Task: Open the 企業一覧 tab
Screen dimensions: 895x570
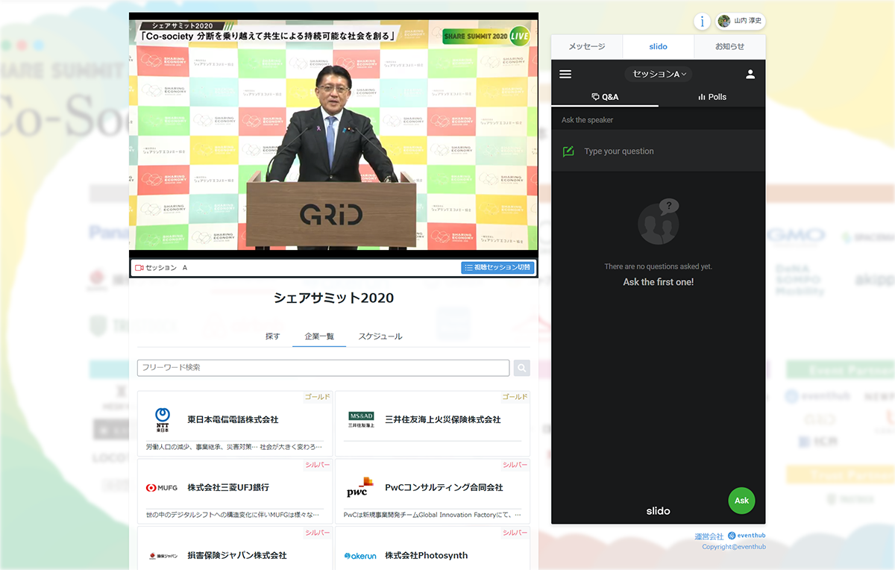Action: point(319,336)
